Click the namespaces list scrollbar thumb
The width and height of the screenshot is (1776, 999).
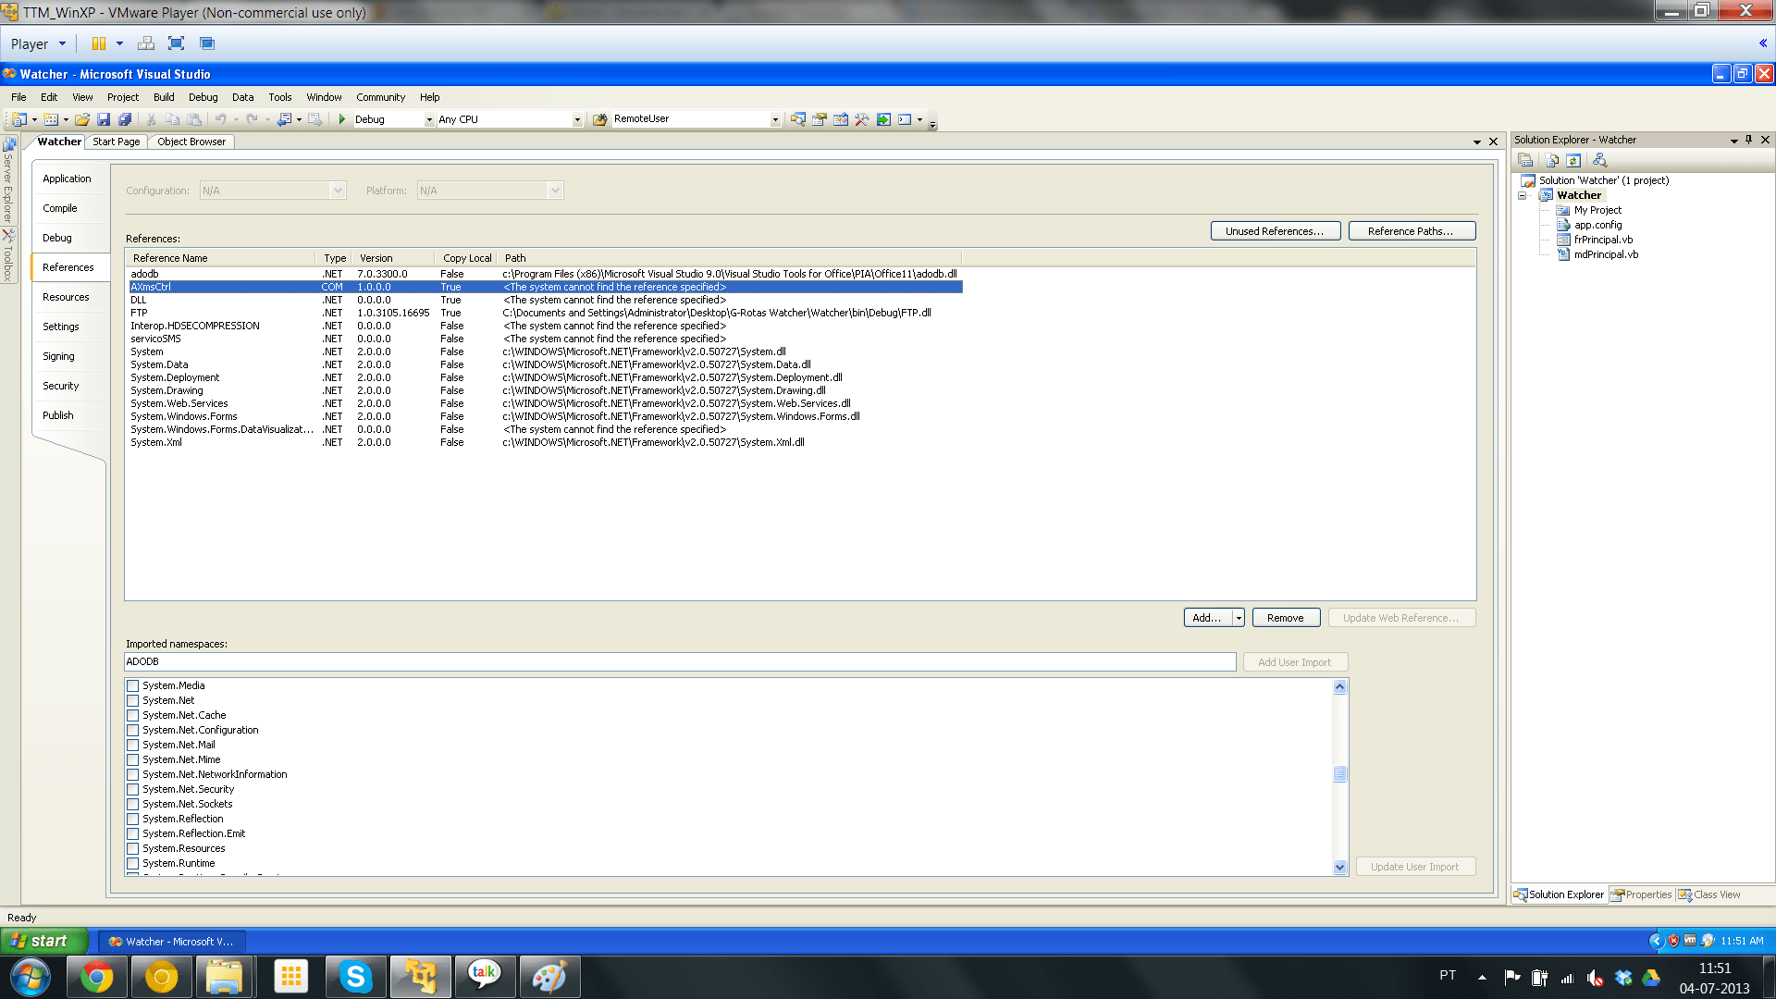pos(1339,774)
